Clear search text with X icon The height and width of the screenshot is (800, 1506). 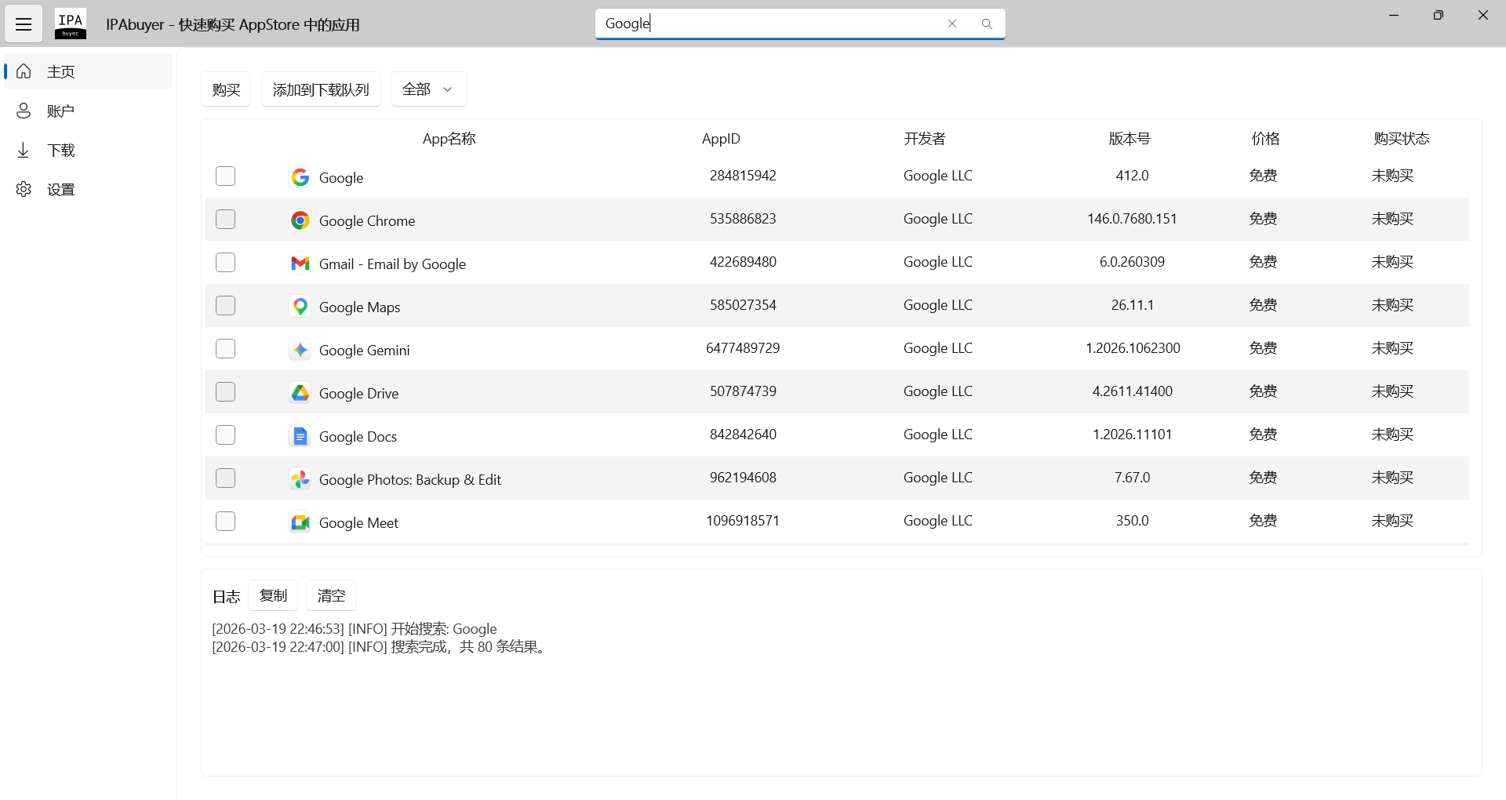point(952,24)
